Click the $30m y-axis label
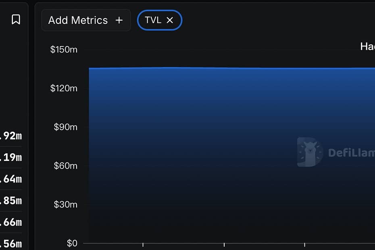Image resolution: width=375 pixels, height=250 pixels. coord(66,204)
